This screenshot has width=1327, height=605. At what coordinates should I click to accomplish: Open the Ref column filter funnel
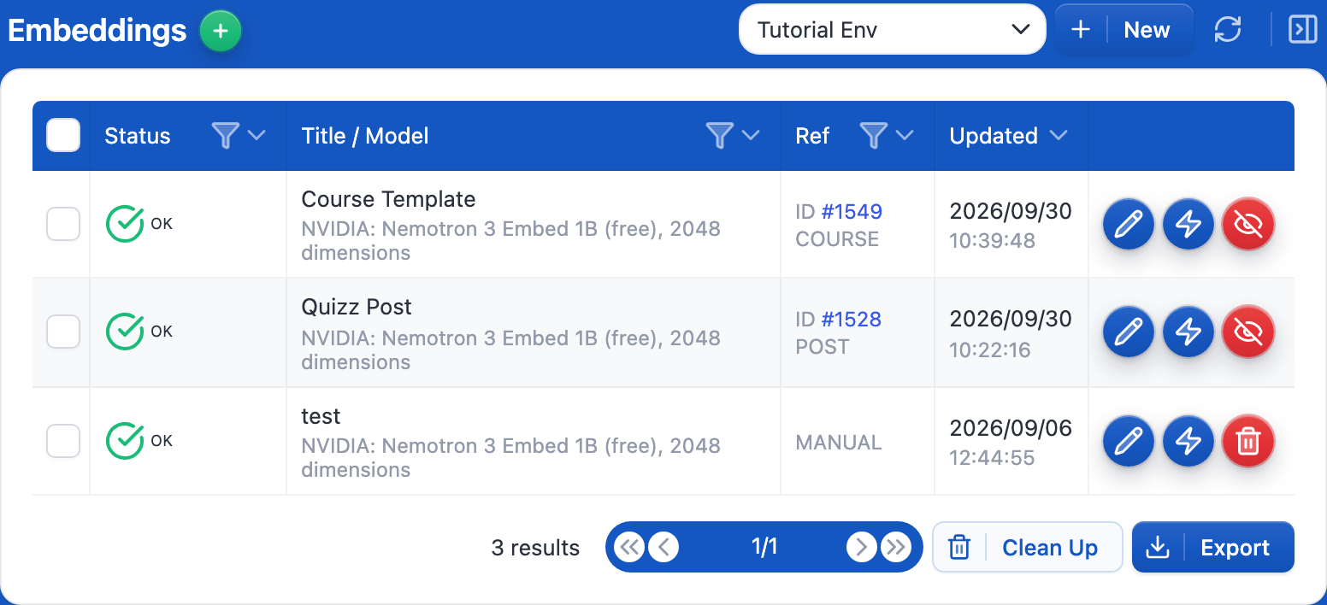pyautogui.click(x=873, y=135)
